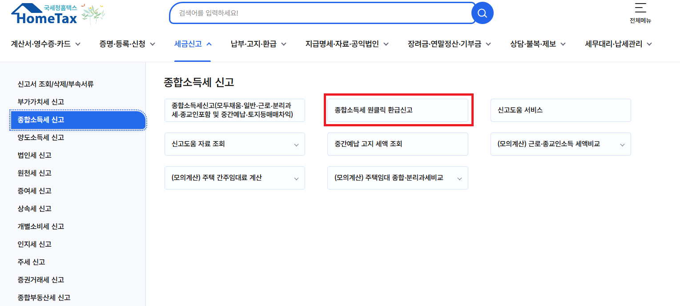Click the search input field
This screenshot has height=306, width=680.
pos(320,13)
